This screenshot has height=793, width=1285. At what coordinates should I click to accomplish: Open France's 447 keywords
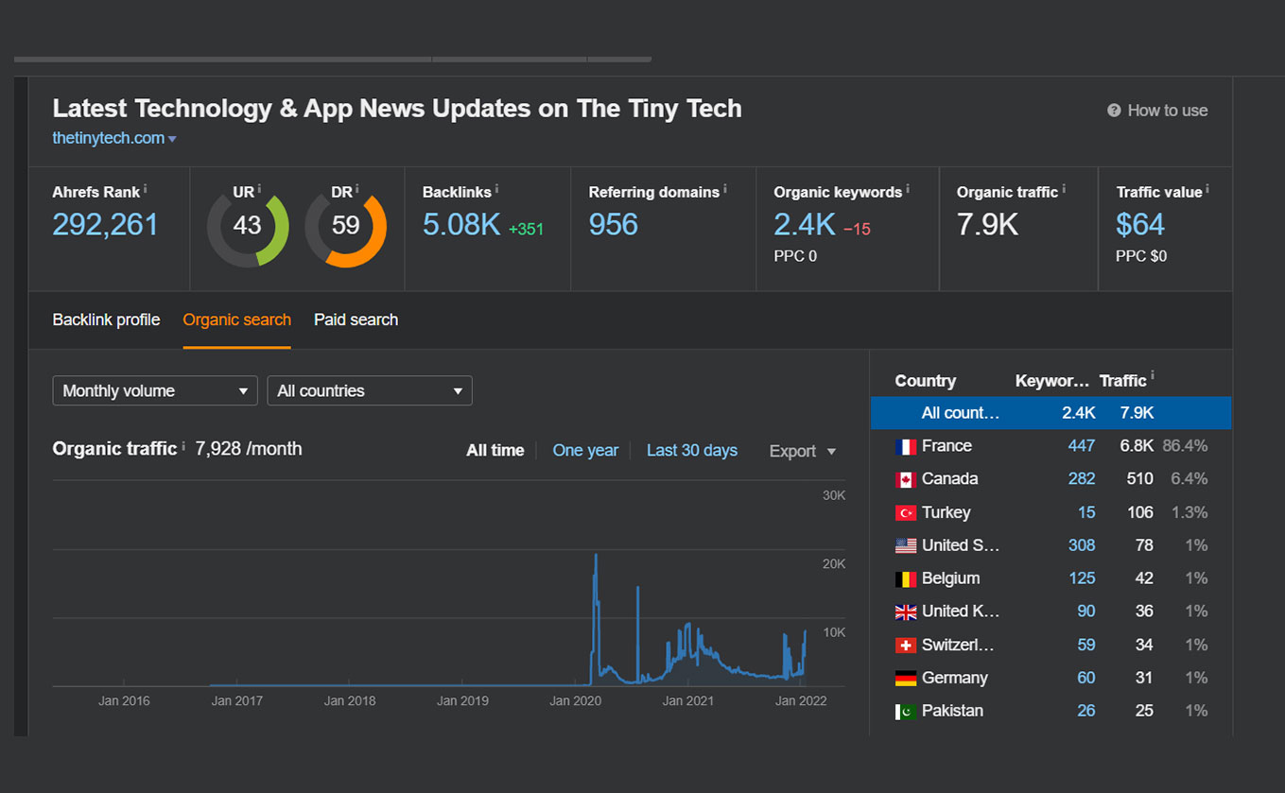1082,446
